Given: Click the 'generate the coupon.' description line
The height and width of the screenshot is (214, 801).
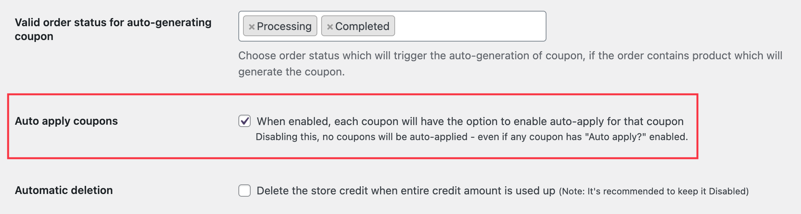Looking at the screenshot, I should coord(291,72).
